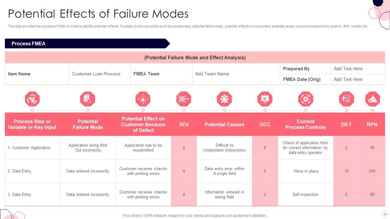Click the gears cycle icon above Process Step

[x=32, y=99]
